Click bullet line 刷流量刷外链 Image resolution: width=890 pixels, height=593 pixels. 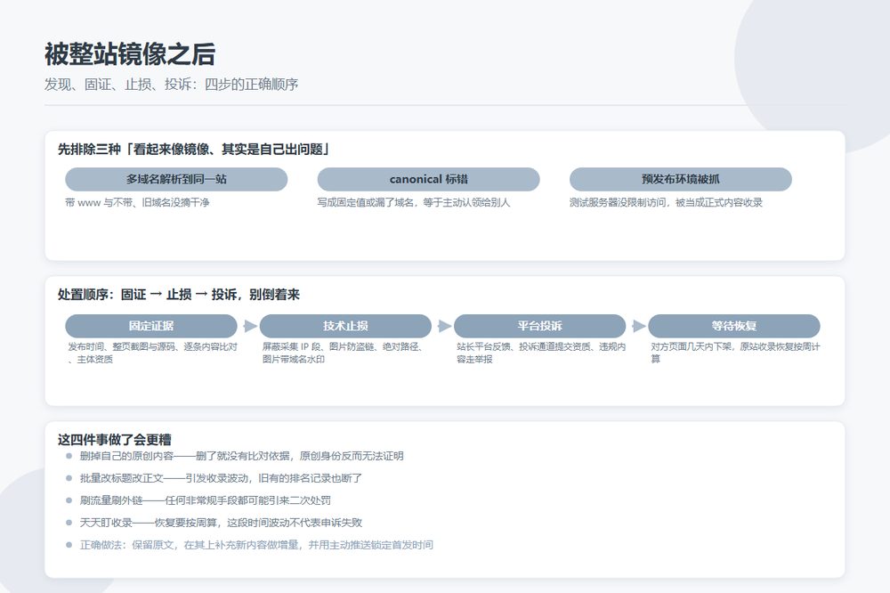click(x=206, y=500)
